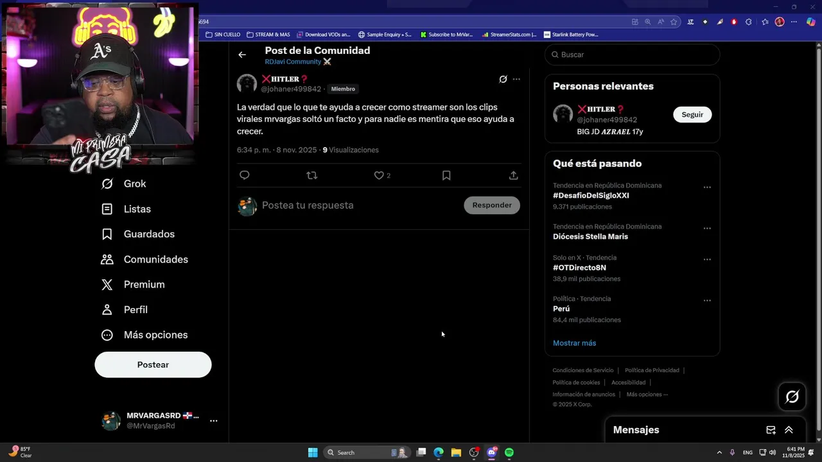Bookmark the post
The image size is (822, 462).
446,175
